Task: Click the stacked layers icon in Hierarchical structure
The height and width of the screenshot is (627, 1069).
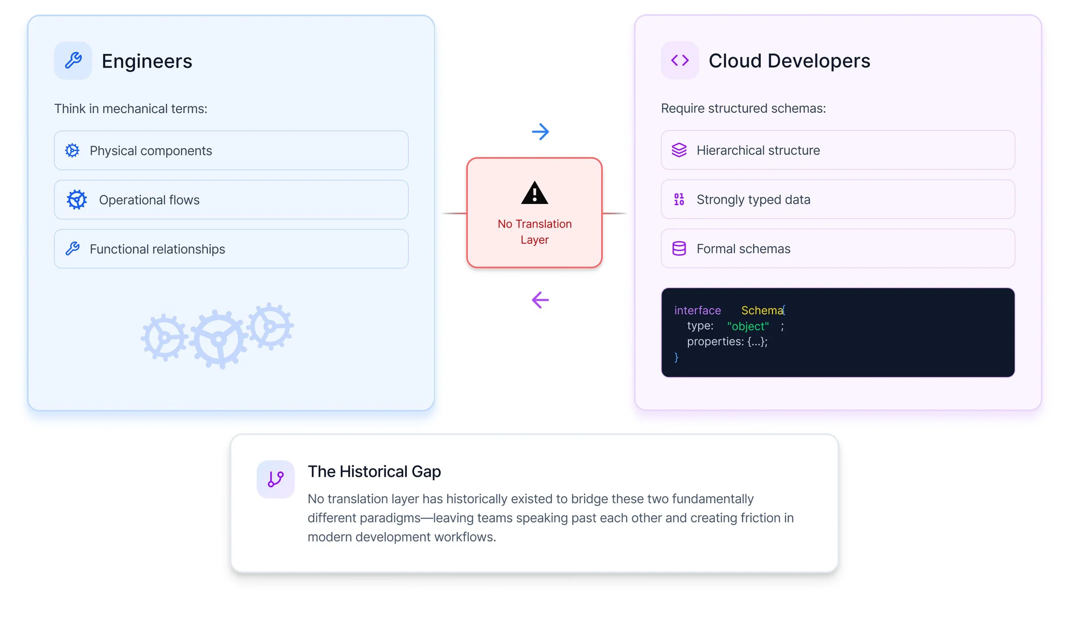Action: 679,150
